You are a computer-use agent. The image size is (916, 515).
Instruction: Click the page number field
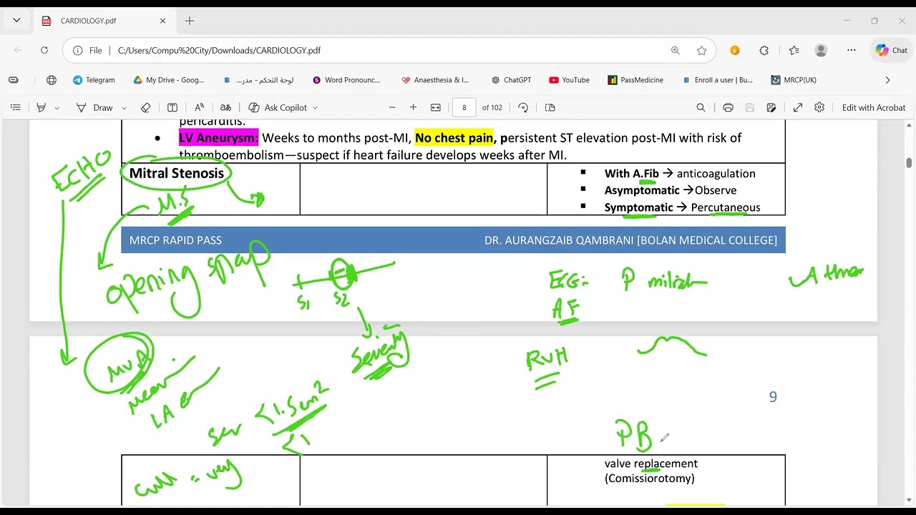[x=464, y=107]
